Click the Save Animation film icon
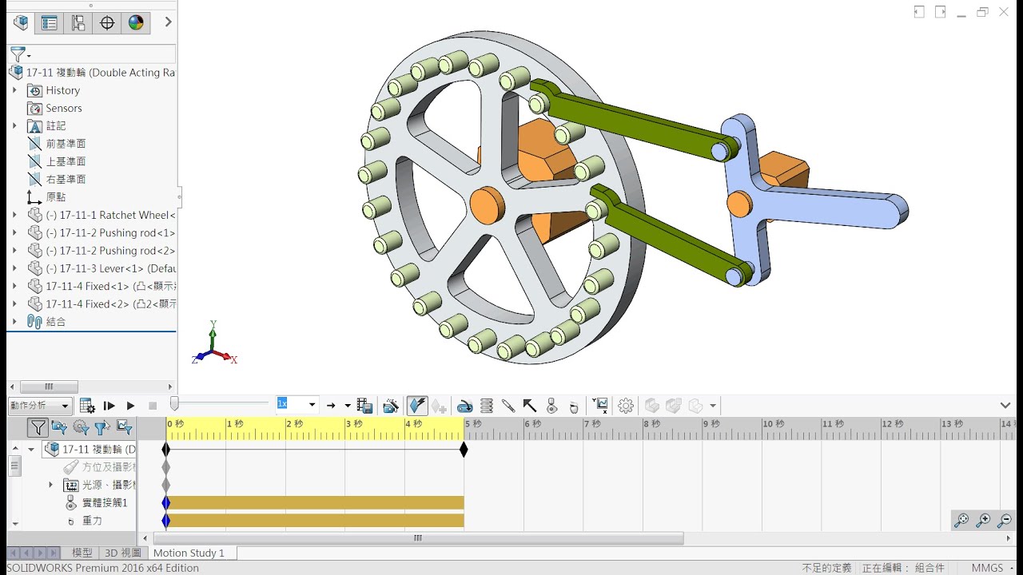This screenshot has height=575, width=1023. [364, 406]
